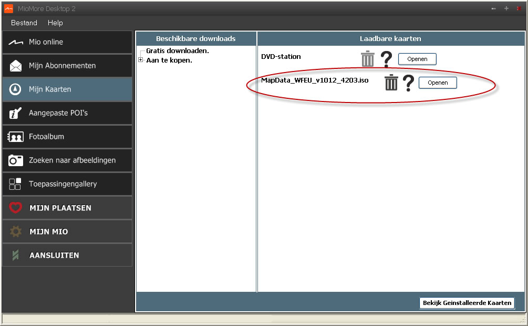Image resolution: width=528 pixels, height=326 pixels.
Task: Maximize the MioMore Desktop window
Action: pos(506,8)
